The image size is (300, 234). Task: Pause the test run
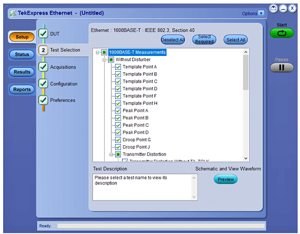click(282, 68)
